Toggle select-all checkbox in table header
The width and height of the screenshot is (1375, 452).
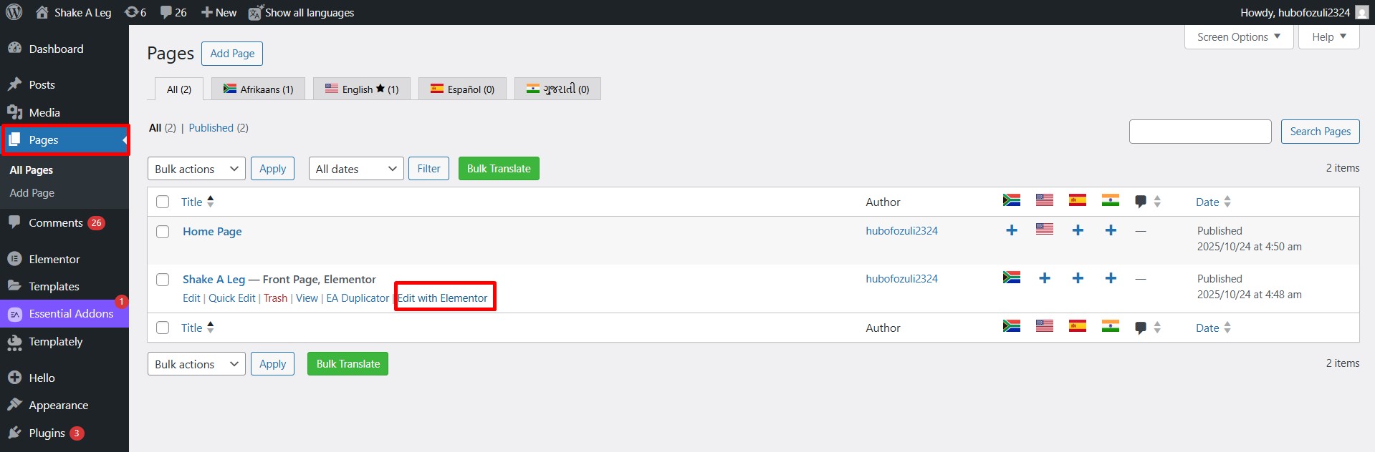(x=163, y=202)
